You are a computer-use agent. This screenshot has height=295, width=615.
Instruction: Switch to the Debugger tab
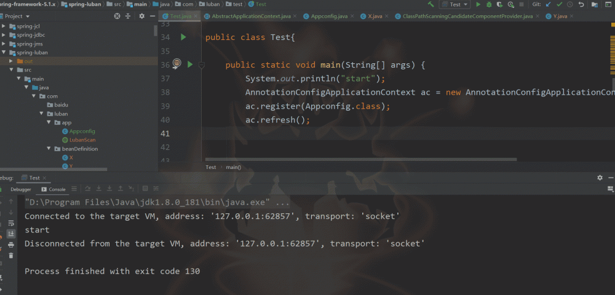[20, 189]
